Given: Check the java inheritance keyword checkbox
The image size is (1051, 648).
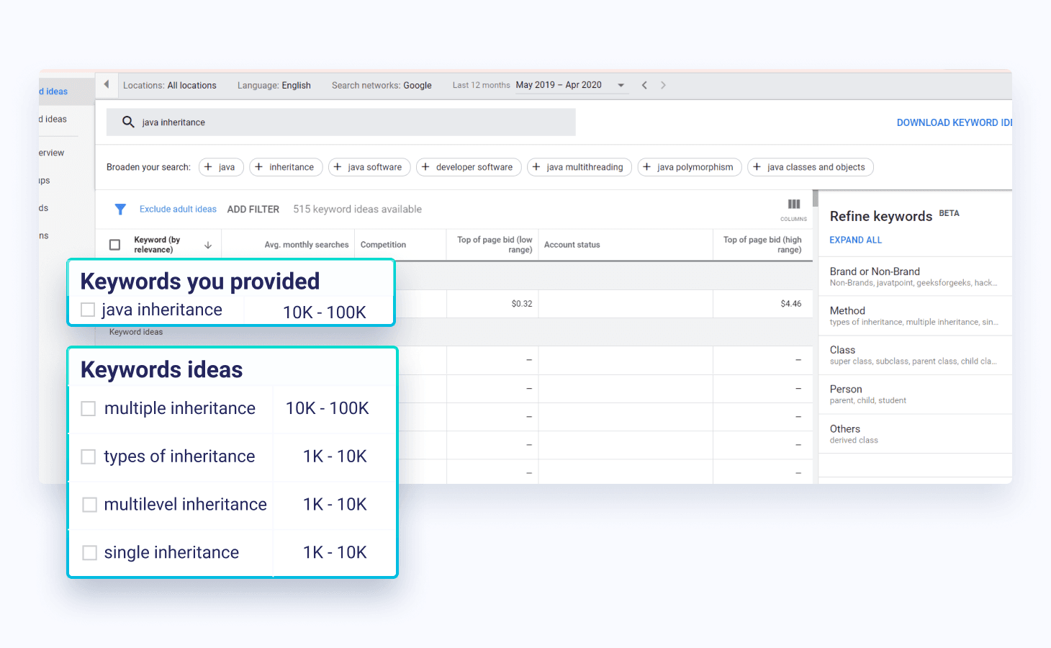Looking at the screenshot, I should point(87,309).
